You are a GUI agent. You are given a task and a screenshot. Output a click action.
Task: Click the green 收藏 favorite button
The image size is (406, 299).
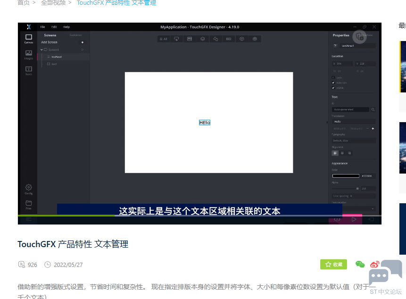pos(333,264)
